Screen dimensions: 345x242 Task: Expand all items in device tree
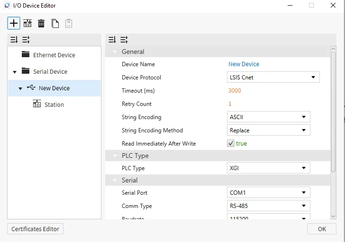coord(26,40)
